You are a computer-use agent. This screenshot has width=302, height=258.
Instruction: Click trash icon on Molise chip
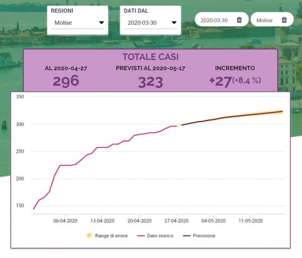pyautogui.click(x=284, y=20)
